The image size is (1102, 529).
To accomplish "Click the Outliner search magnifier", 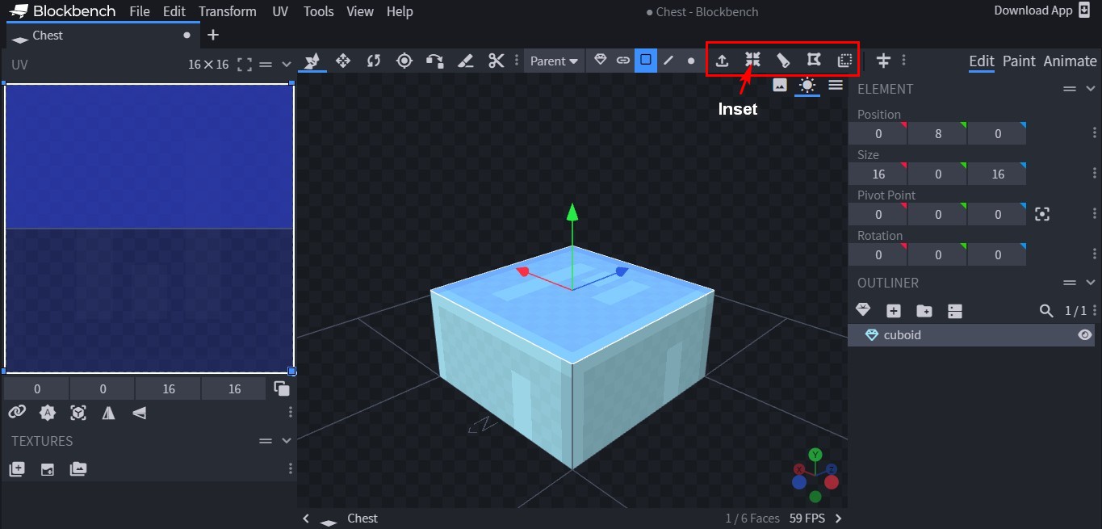I will [1046, 310].
